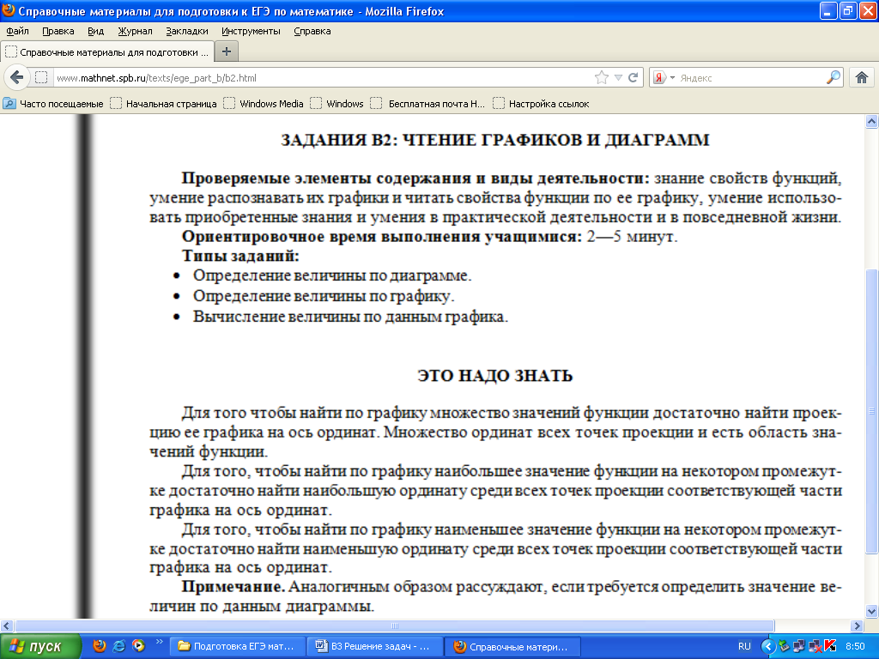Click the search magnifier icon
This screenshot has height=659, width=879.
[834, 77]
